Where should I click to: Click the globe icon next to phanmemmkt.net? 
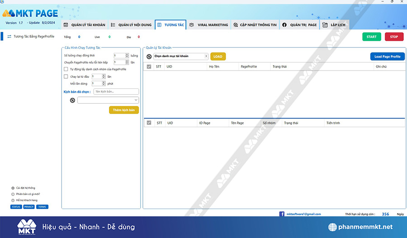[332, 227]
